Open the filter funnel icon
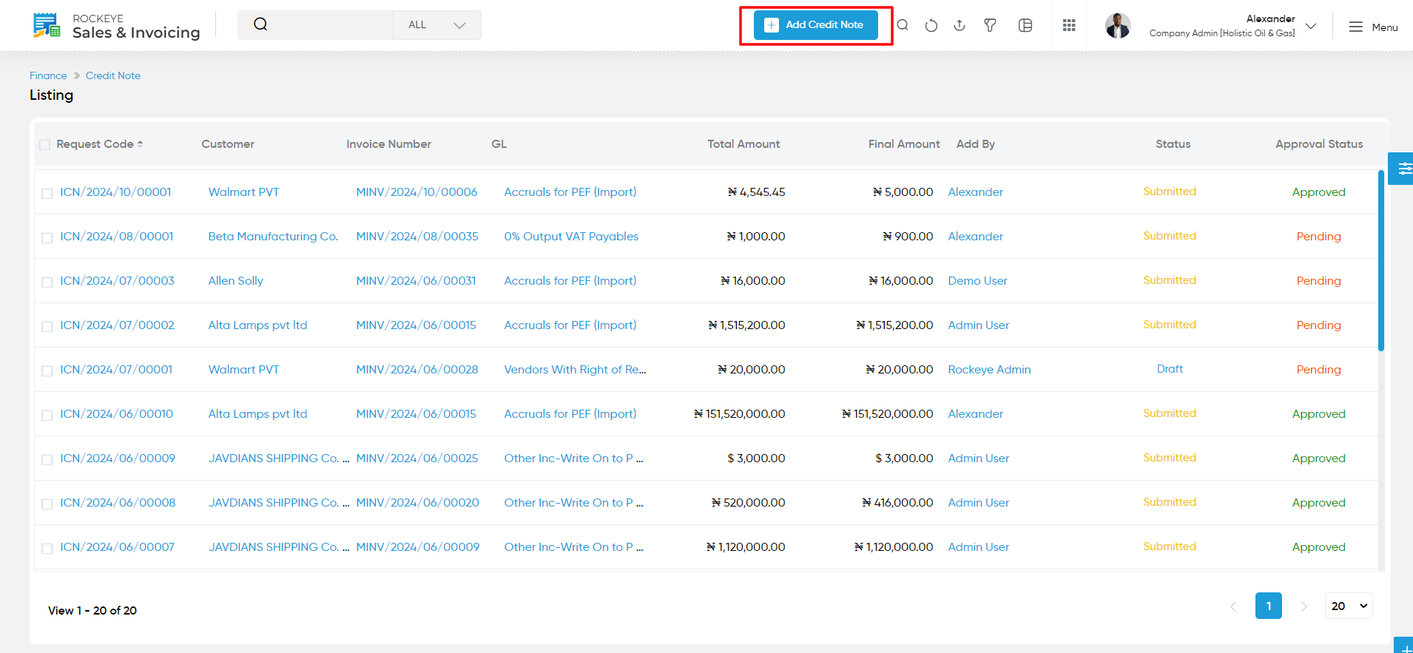Viewport: 1413px width, 653px height. click(990, 25)
